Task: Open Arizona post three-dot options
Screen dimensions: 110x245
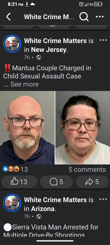Action: point(103,199)
